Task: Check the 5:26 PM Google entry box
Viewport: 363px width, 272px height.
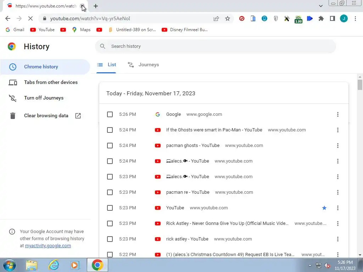Action: coord(110,114)
